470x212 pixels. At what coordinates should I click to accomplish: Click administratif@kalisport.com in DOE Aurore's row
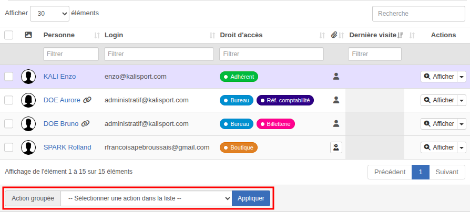click(147, 100)
